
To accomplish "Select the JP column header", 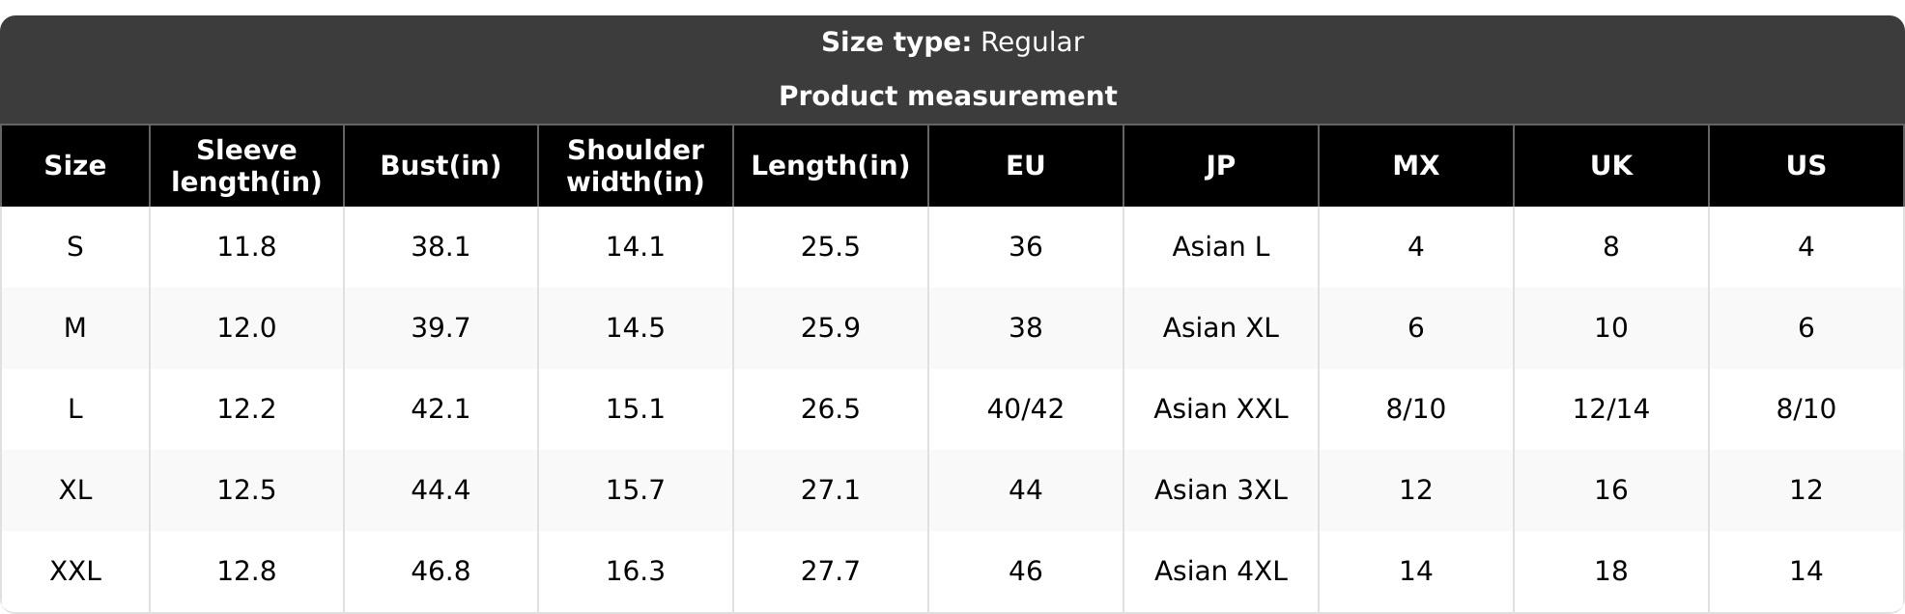I will click(x=1221, y=166).
